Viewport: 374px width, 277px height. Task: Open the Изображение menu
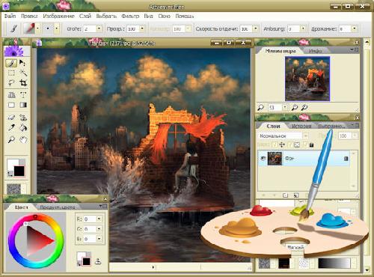pyautogui.click(x=58, y=16)
